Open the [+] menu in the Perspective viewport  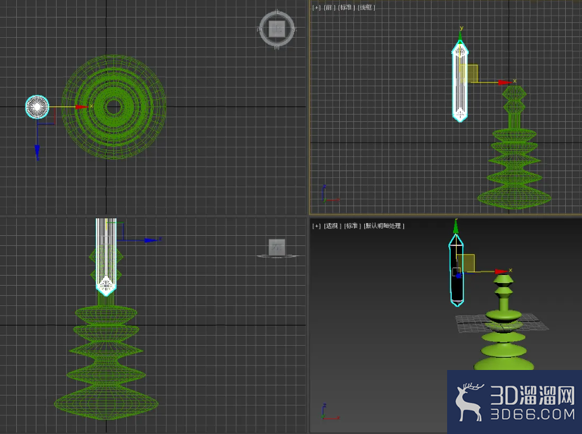click(316, 226)
